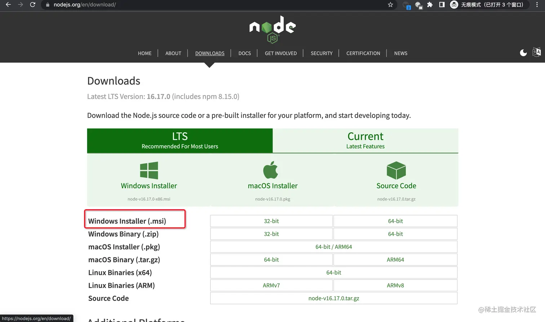Switch to the Current Latest Features tab
The image size is (545, 322).
click(365, 140)
